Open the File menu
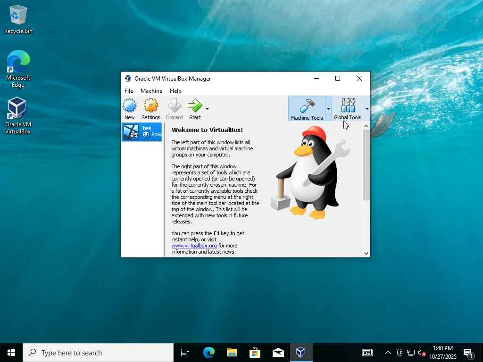This screenshot has width=483, height=362. coord(129,91)
